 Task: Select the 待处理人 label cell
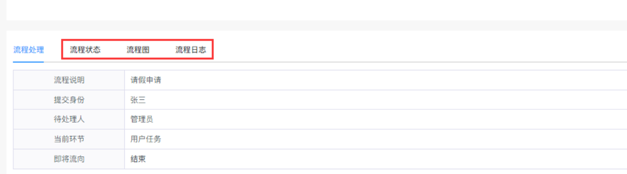click(69, 119)
